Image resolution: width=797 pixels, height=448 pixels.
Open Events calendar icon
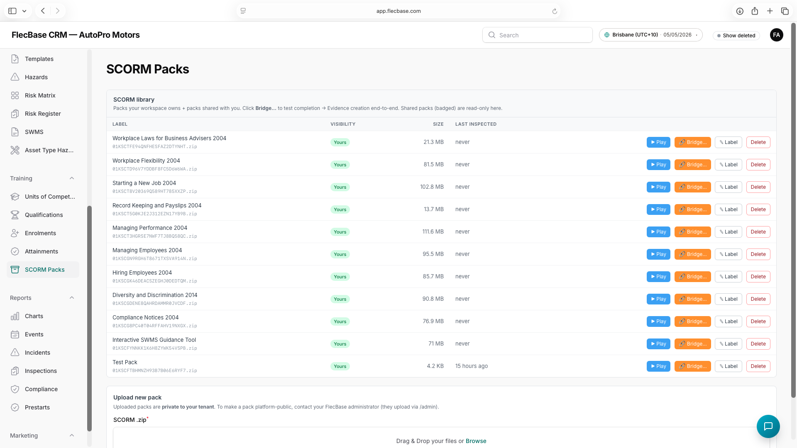(x=15, y=334)
